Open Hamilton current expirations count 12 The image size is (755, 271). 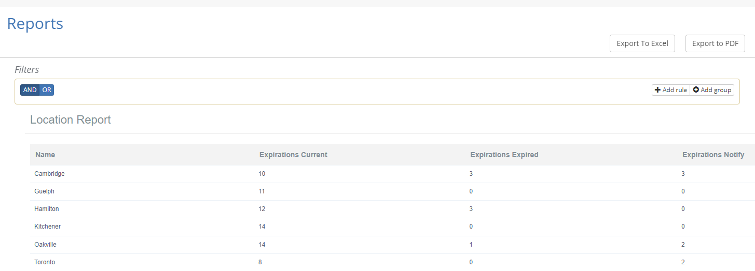(x=262, y=209)
